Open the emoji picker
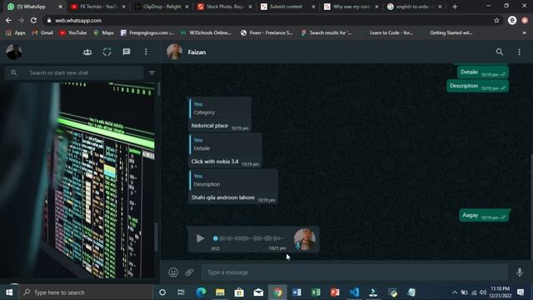This screenshot has height=300, width=533. click(173, 272)
